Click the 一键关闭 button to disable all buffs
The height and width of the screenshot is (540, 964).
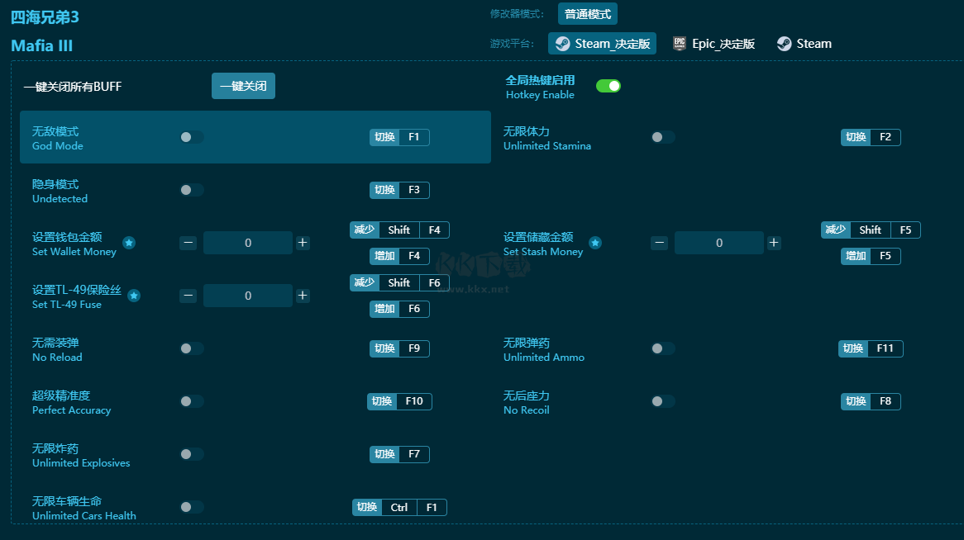pyautogui.click(x=243, y=86)
